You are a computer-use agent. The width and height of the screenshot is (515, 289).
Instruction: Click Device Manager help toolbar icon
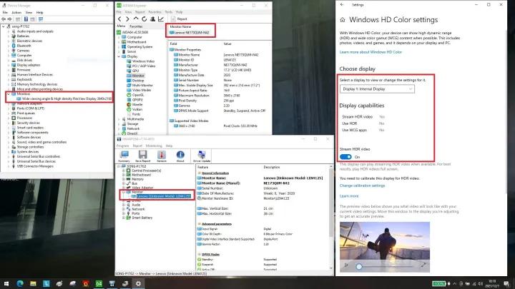click(x=26, y=19)
